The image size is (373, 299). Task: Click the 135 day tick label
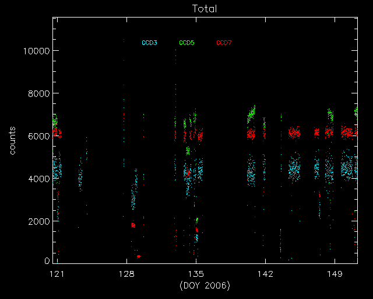196,273
